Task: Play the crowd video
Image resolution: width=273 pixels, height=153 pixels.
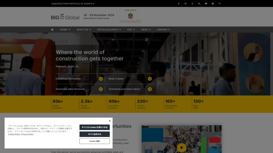Action: point(182,148)
